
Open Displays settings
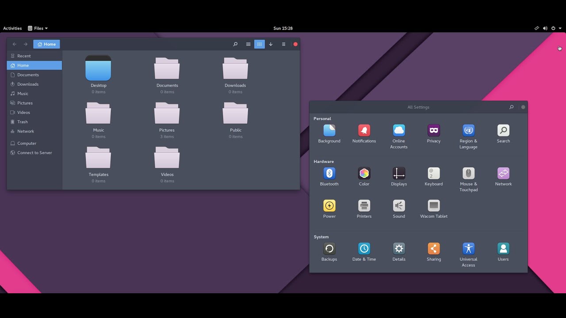[x=399, y=174]
